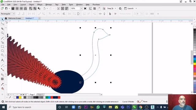The image size is (196, 110).
Task: Click the Export icon
Action: pos(62,9)
